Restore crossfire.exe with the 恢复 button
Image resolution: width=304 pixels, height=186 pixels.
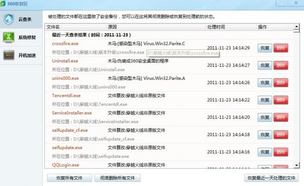pos(265,48)
